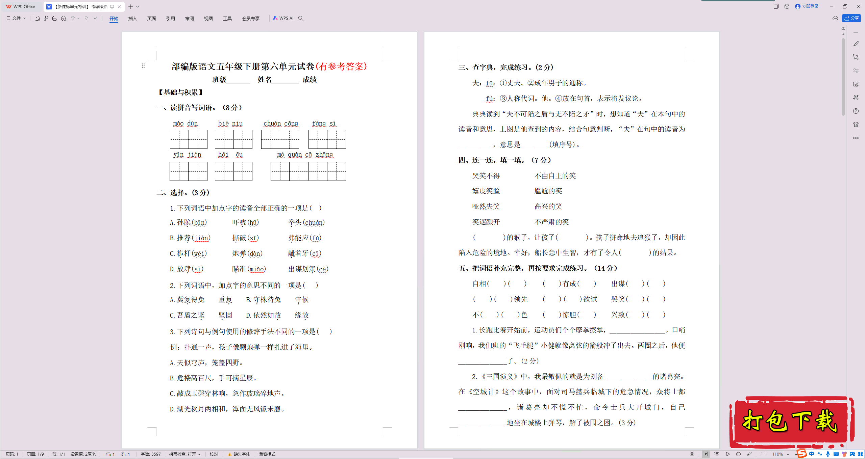This screenshot has width=865, height=459.
Task: Open the help question mark icon
Action: pyautogui.click(x=856, y=111)
